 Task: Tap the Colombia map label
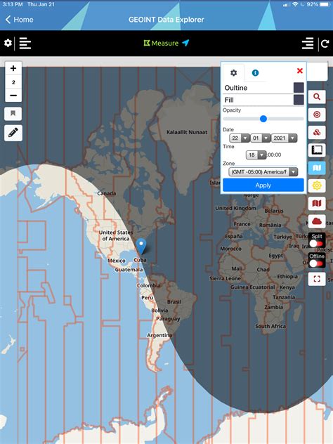tap(149, 285)
